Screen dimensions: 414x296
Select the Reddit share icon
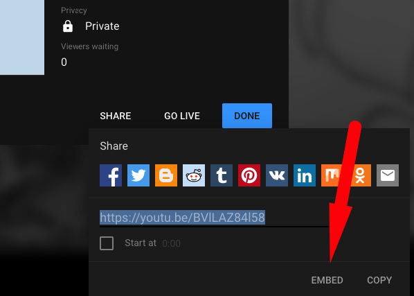[x=194, y=175]
